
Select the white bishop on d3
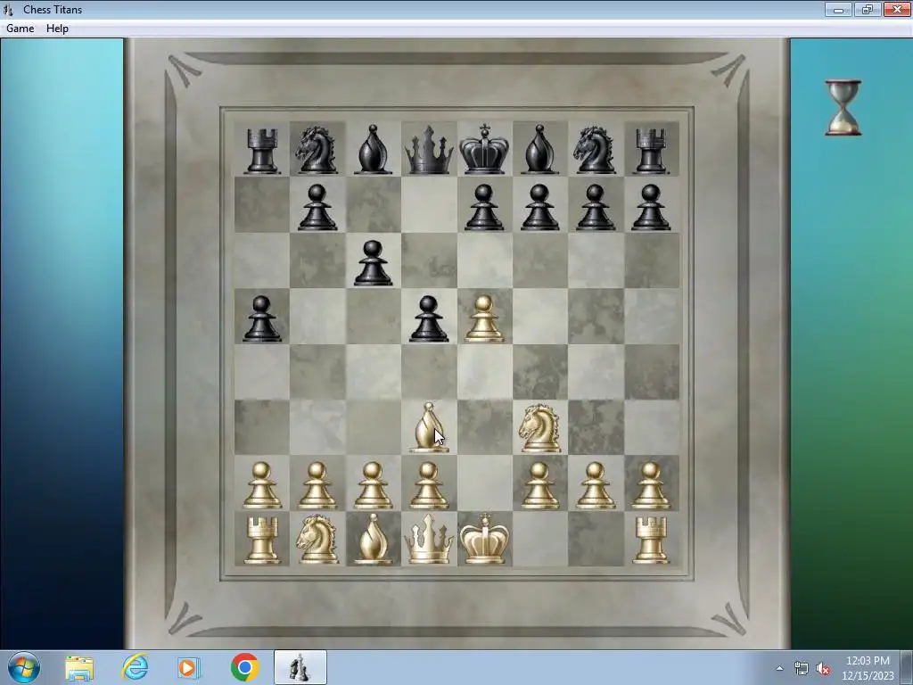429,428
